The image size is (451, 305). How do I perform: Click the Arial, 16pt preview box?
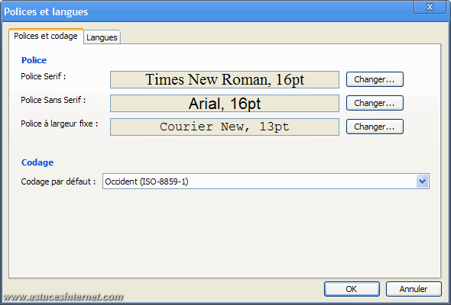tap(224, 103)
